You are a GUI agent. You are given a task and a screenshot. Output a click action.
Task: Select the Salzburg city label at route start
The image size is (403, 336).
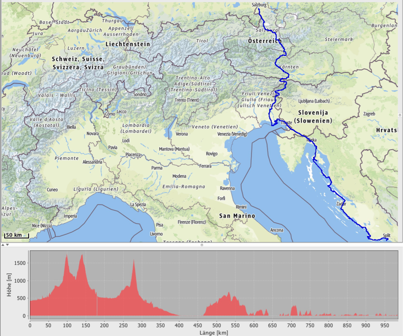pyautogui.click(x=259, y=5)
